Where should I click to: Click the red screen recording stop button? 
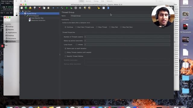(2, 46)
